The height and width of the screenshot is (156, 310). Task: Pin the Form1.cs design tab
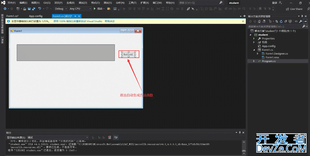[x=75, y=16]
